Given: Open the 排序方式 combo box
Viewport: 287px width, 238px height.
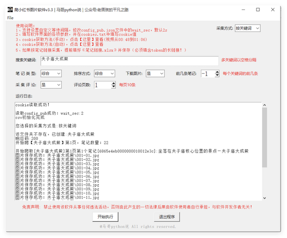Looking at the screenshot, I should pyautogui.click(x=103, y=73).
